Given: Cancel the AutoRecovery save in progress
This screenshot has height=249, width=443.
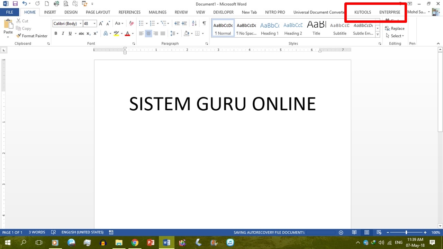Looking at the screenshot, I should (x=341, y=232).
